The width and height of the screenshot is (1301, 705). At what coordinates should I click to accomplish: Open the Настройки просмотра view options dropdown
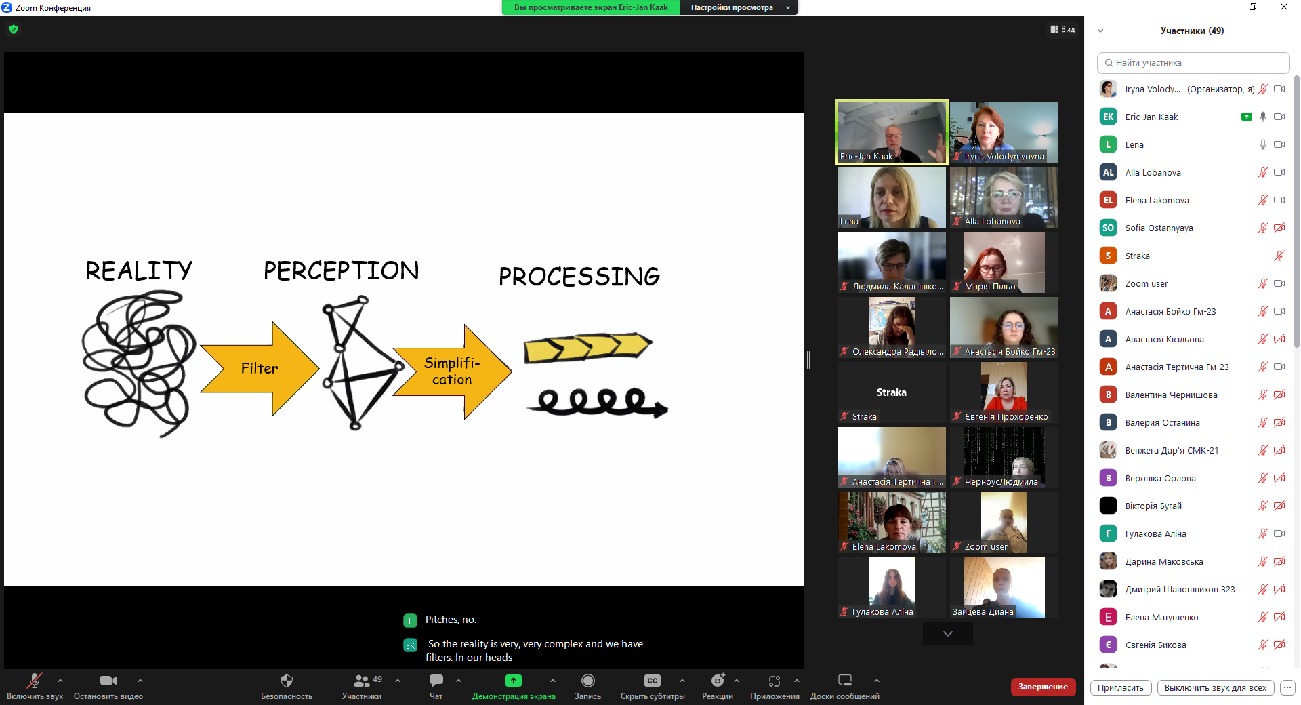tap(738, 7)
